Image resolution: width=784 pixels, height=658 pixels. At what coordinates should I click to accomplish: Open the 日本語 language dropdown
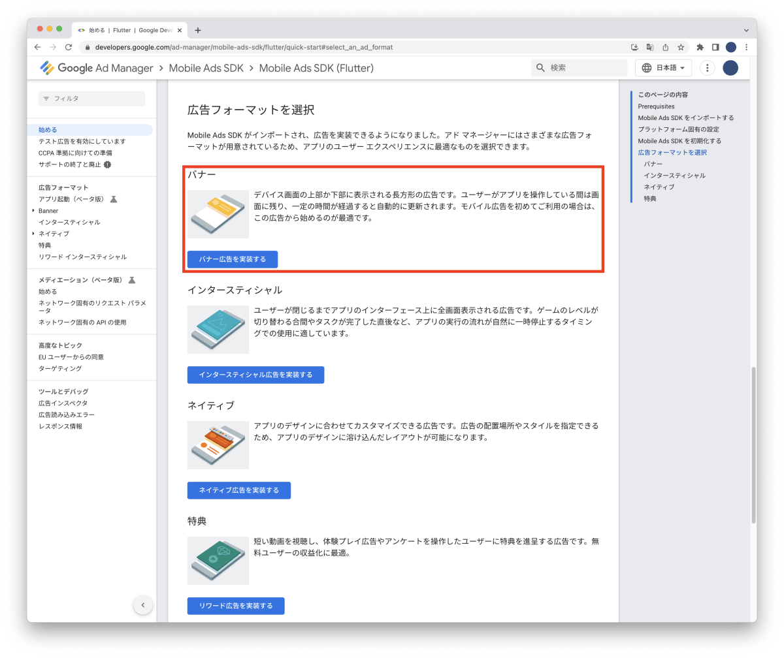tap(663, 68)
